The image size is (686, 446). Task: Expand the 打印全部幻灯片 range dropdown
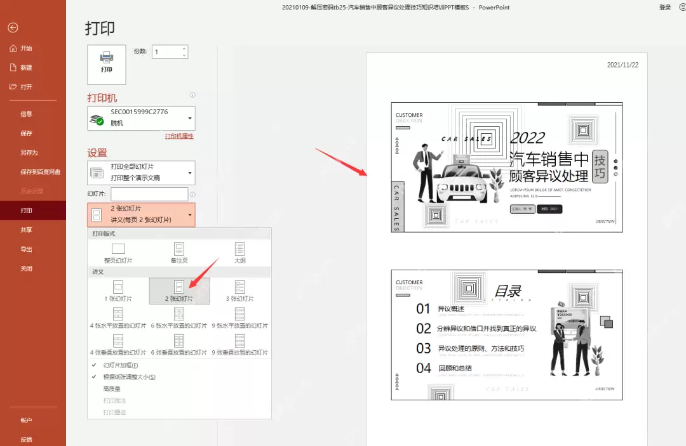pos(141,173)
